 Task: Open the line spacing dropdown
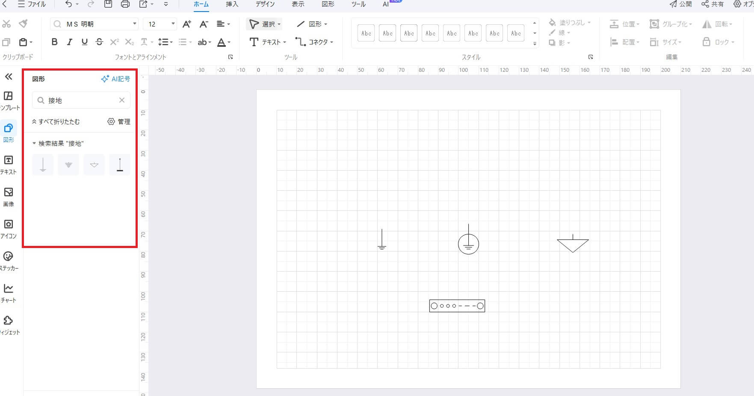click(x=165, y=42)
